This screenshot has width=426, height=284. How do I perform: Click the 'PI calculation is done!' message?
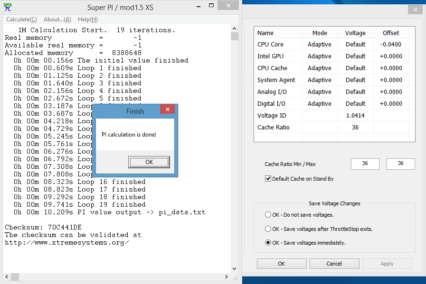129,135
